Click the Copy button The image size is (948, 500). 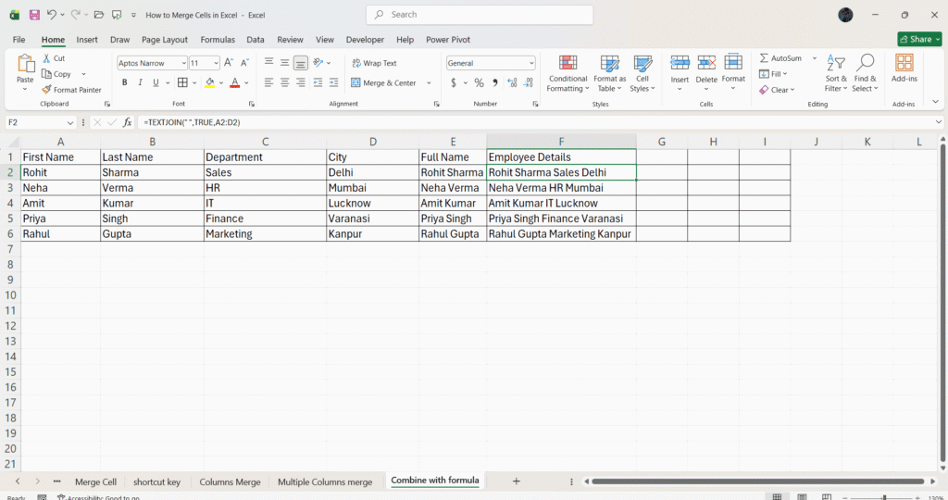(x=56, y=74)
